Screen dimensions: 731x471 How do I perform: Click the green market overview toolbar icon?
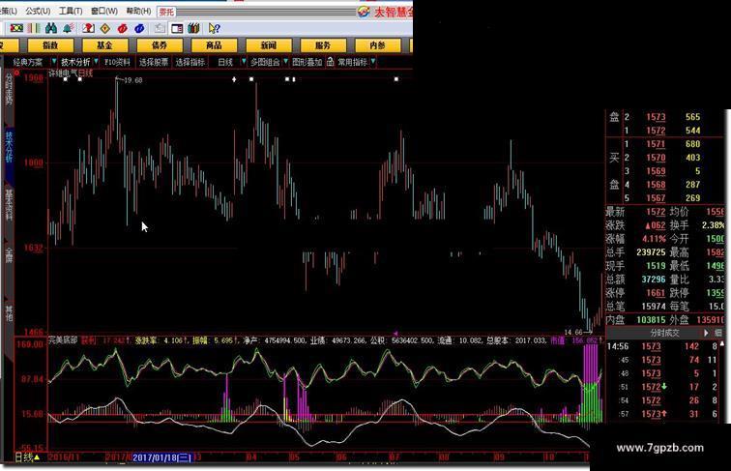(x=16, y=28)
